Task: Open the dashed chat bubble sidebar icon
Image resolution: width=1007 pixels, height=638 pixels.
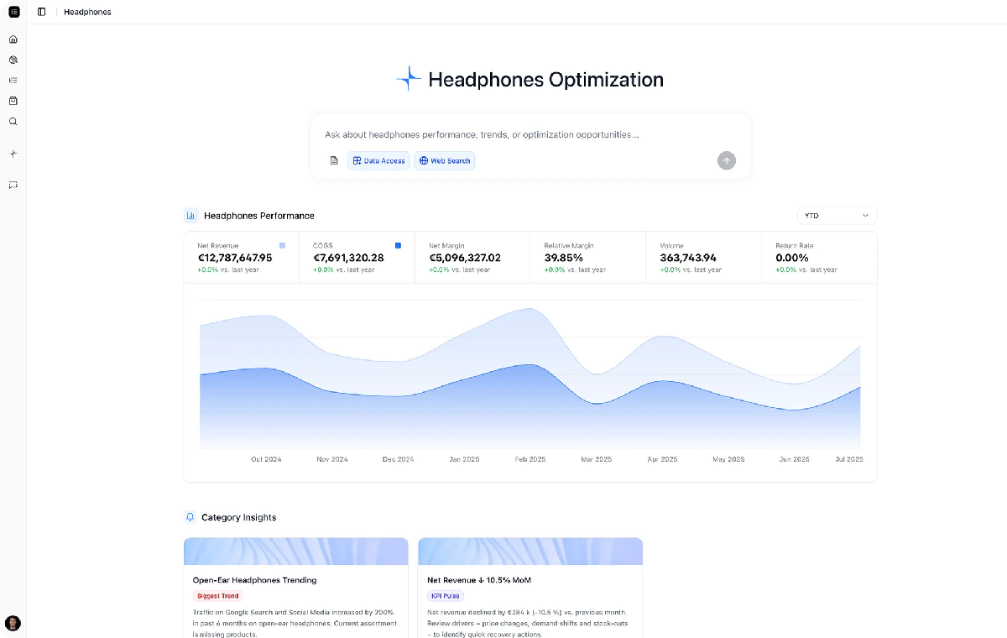Action: [13, 185]
